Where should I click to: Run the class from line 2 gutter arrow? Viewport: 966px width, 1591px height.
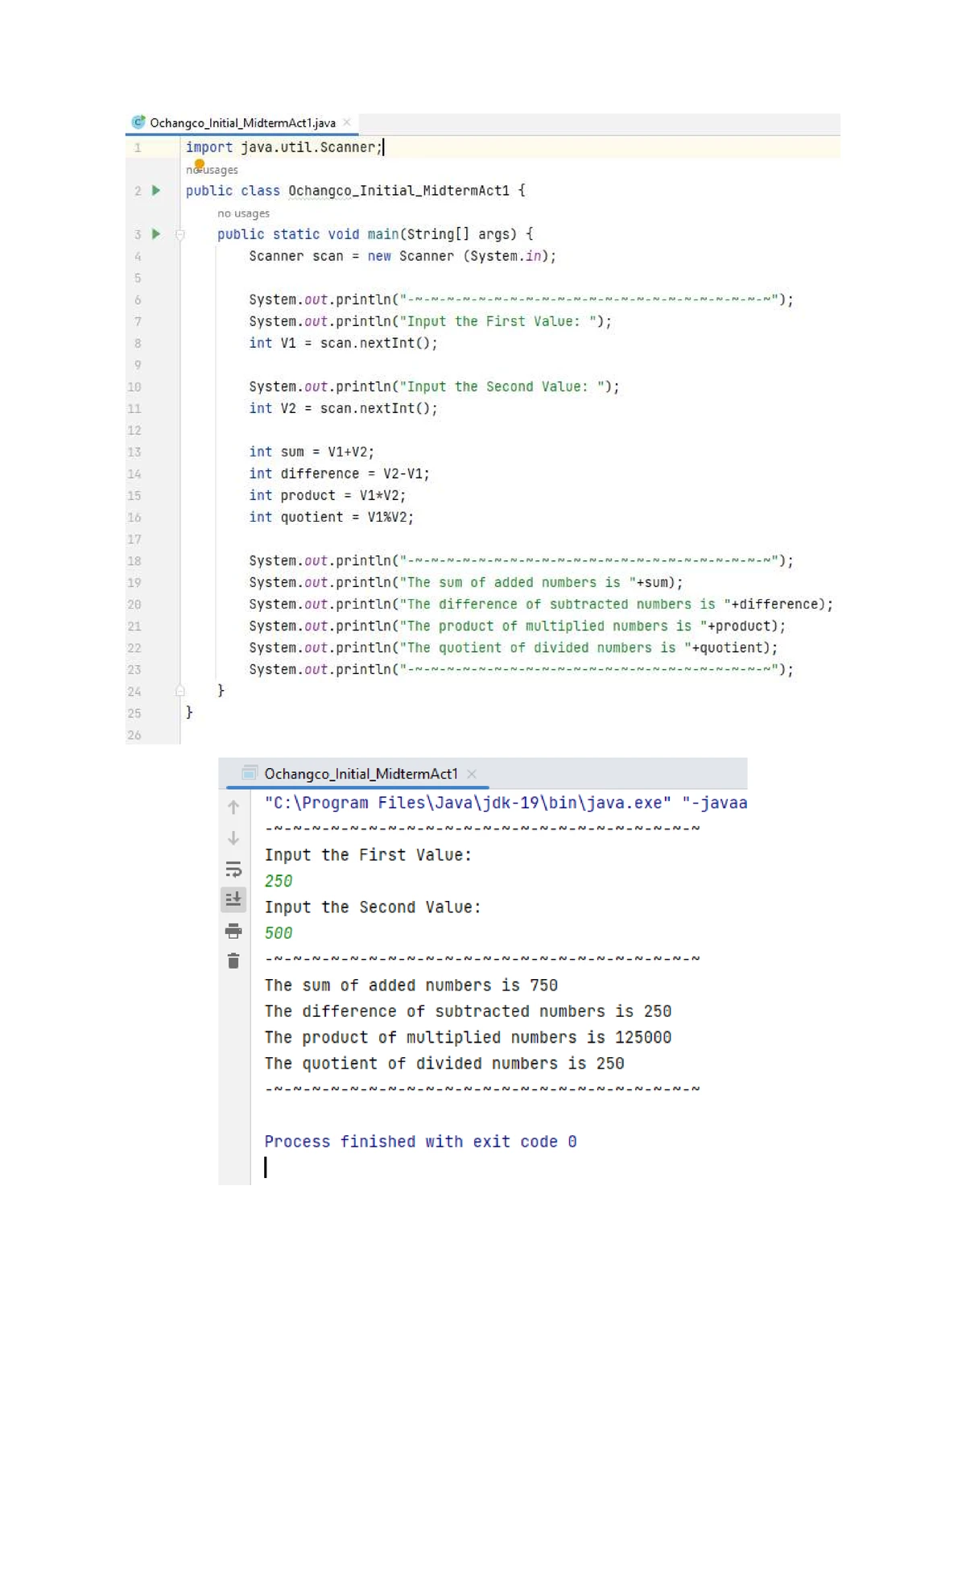tap(156, 191)
